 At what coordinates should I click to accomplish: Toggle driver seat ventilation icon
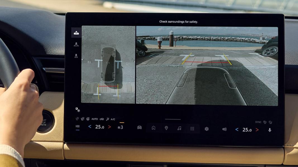[77, 119]
